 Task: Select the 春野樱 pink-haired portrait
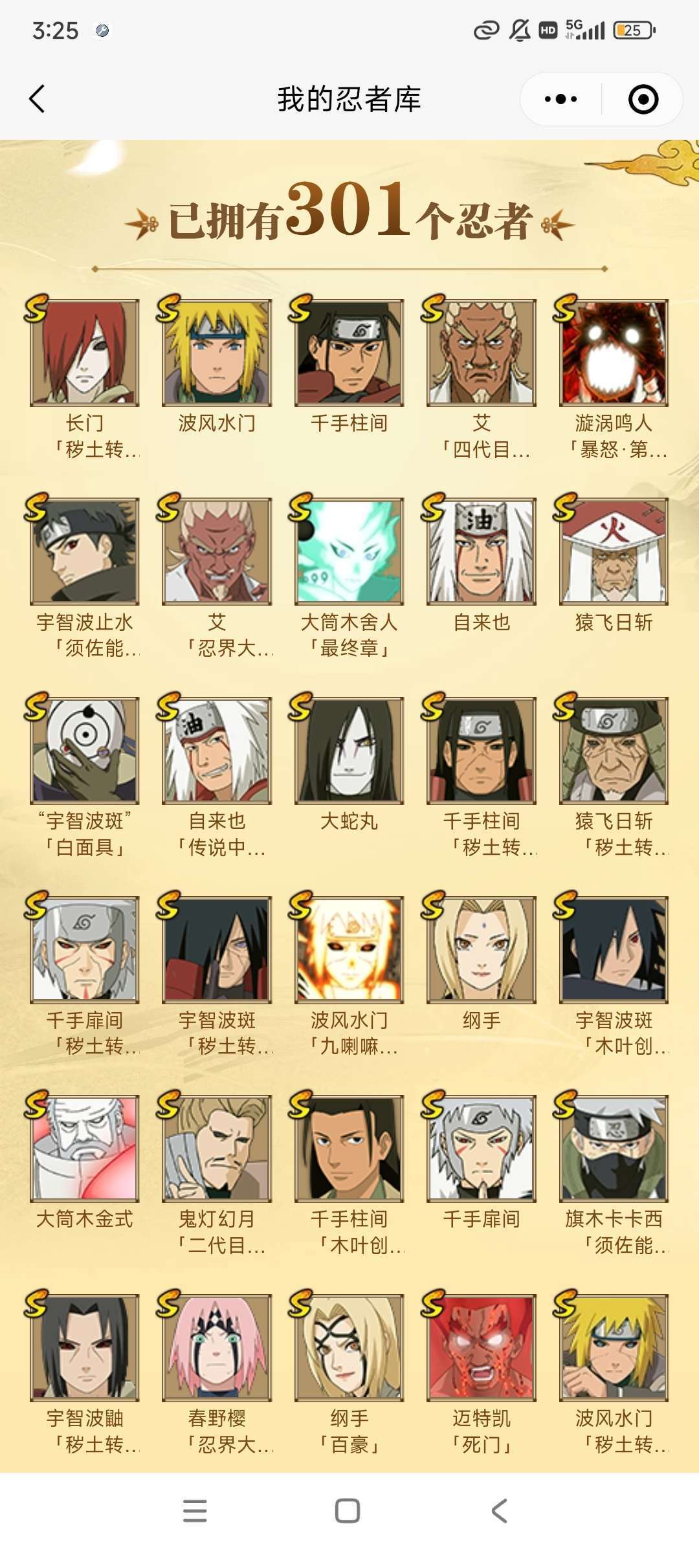[x=217, y=1348]
